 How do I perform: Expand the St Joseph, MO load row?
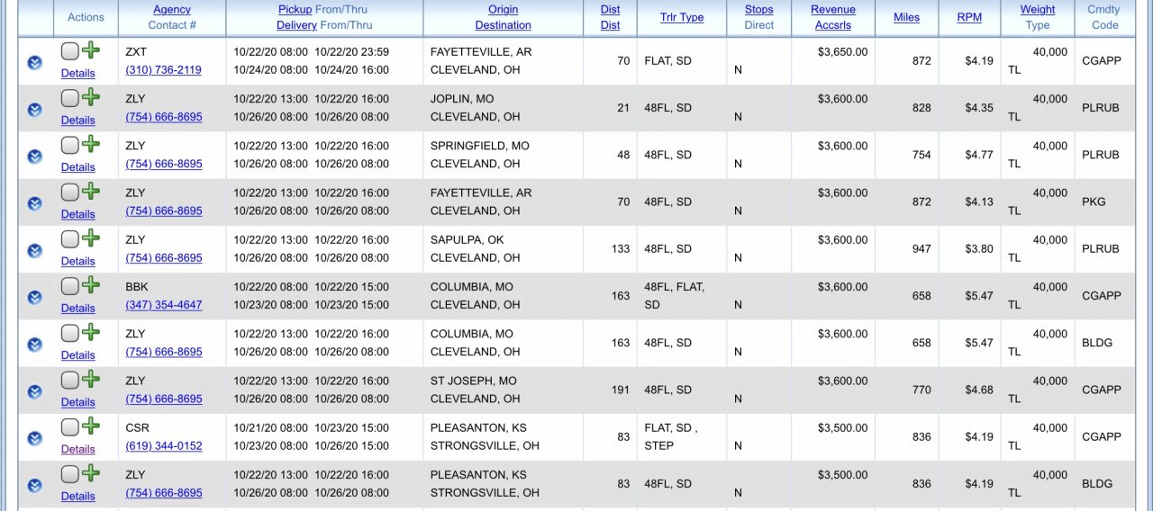point(34,391)
